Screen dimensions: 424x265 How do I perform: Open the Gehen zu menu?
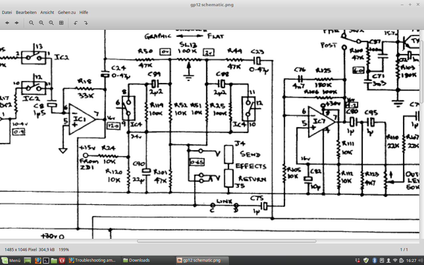67,12
